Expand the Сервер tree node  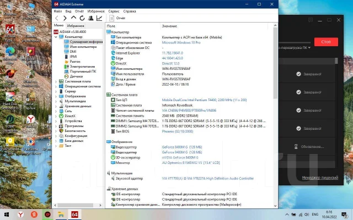click(56, 91)
